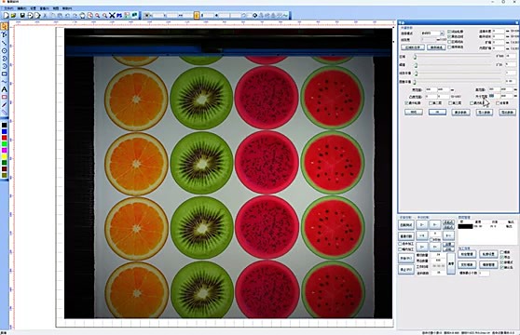Select the node edit tool below the selection arrow
520x335 pixels.
click(x=4, y=34)
